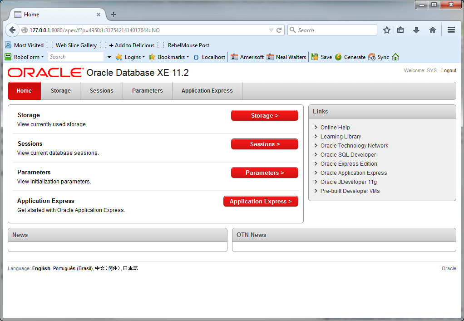Open Localhost login in RoboForm toolbar
This screenshot has width=464, height=321.
click(x=209, y=57)
